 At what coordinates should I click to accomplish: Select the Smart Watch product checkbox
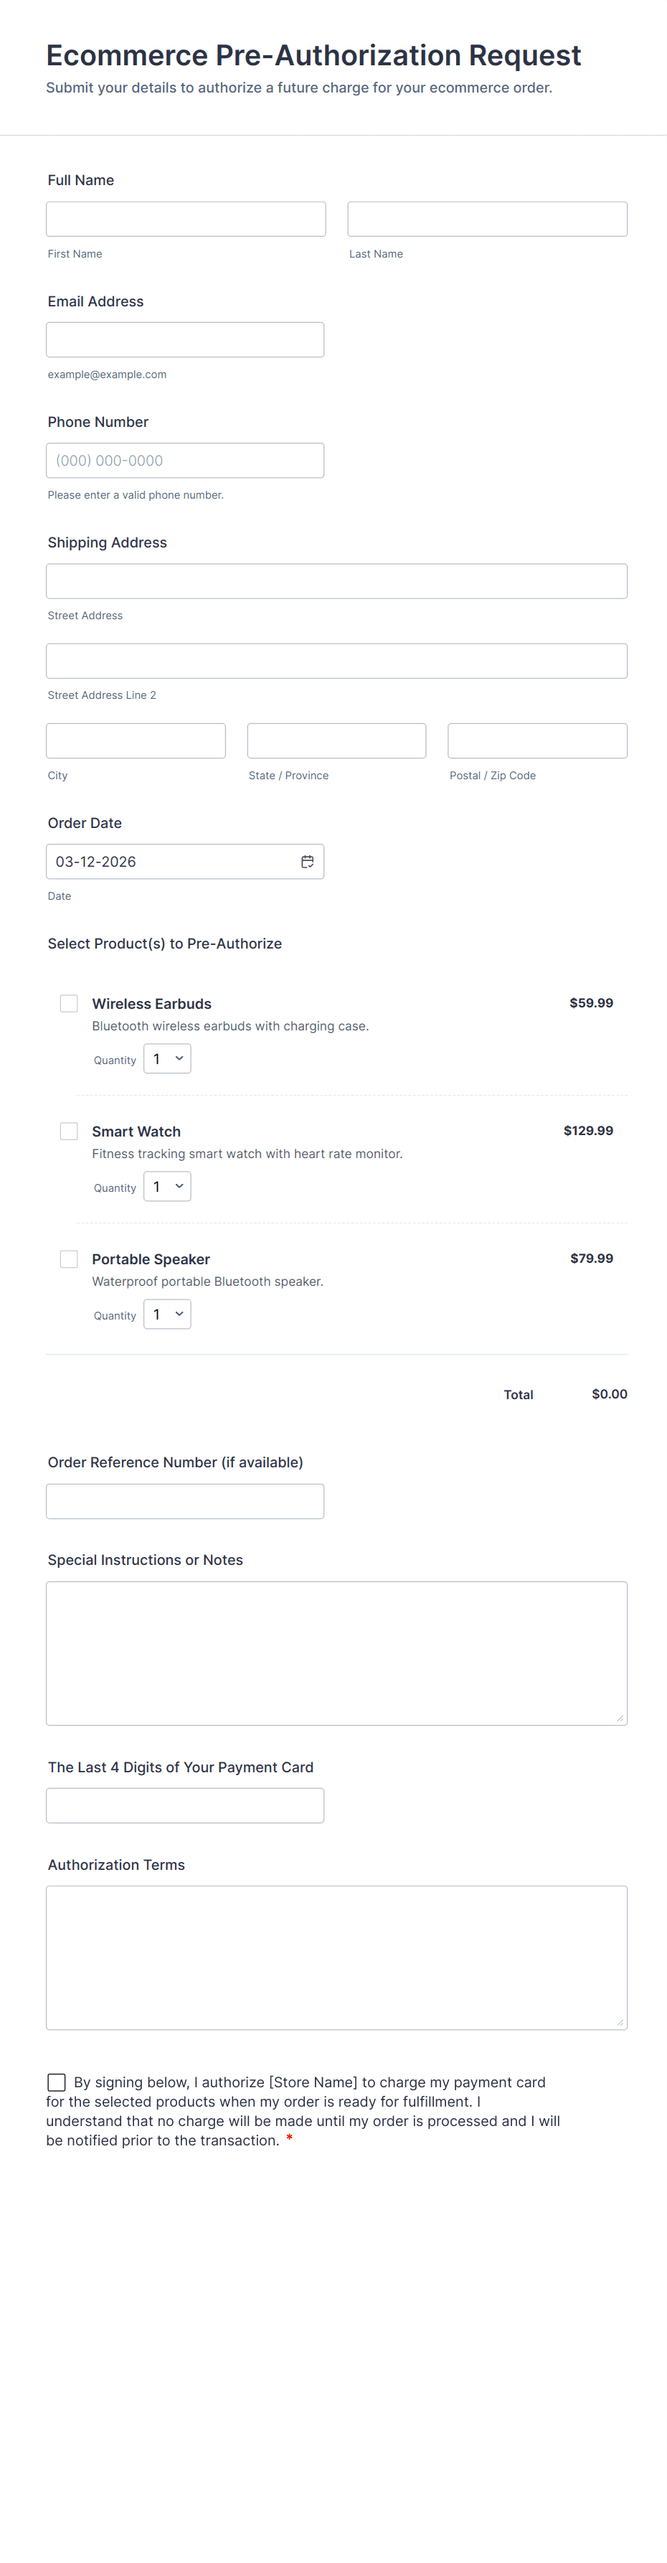click(x=69, y=1130)
